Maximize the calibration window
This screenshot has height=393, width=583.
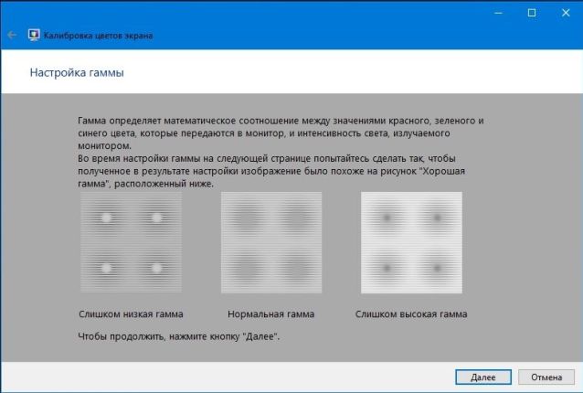[x=532, y=13]
